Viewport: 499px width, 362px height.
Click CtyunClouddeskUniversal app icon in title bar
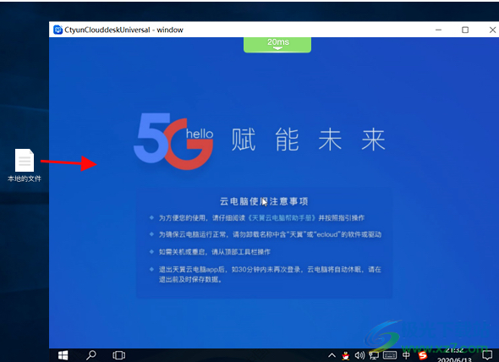pyautogui.click(x=58, y=30)
